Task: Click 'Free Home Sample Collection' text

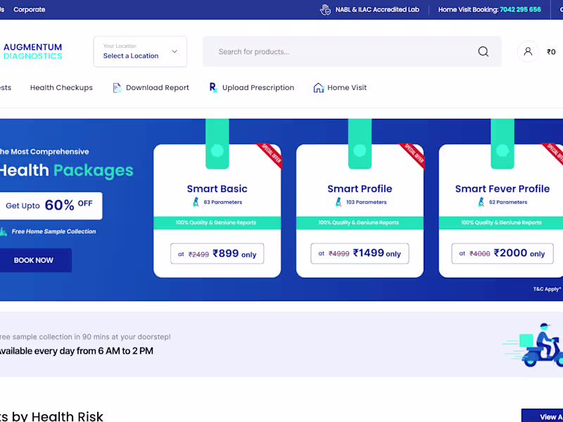Action: (54, 231)
